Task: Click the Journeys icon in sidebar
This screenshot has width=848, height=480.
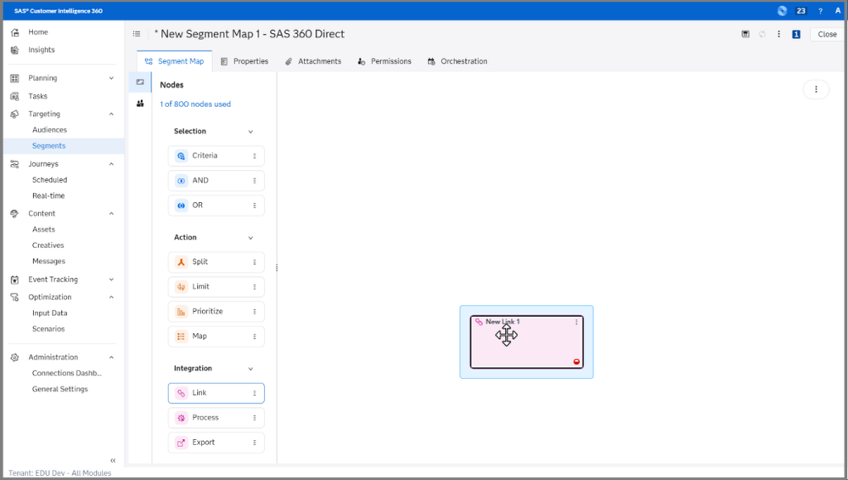Action: click(x=14, y=164)
